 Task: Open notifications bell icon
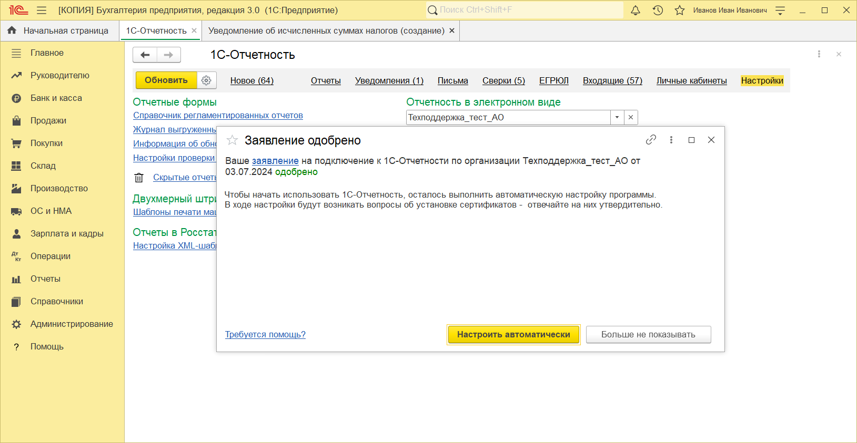636,10
